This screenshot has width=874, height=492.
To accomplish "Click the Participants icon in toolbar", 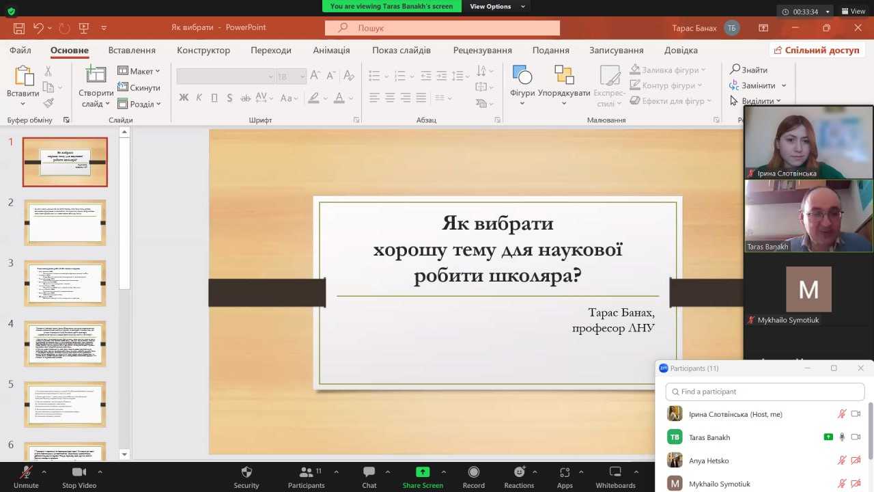I will [305, 472].
